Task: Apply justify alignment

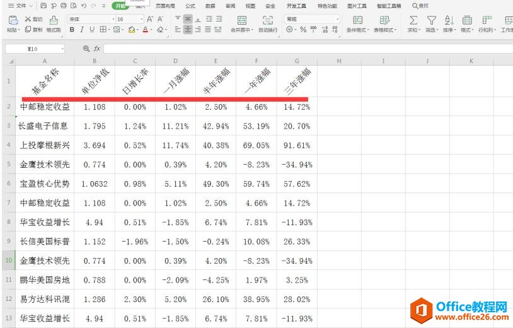Action: click(208, 30)
